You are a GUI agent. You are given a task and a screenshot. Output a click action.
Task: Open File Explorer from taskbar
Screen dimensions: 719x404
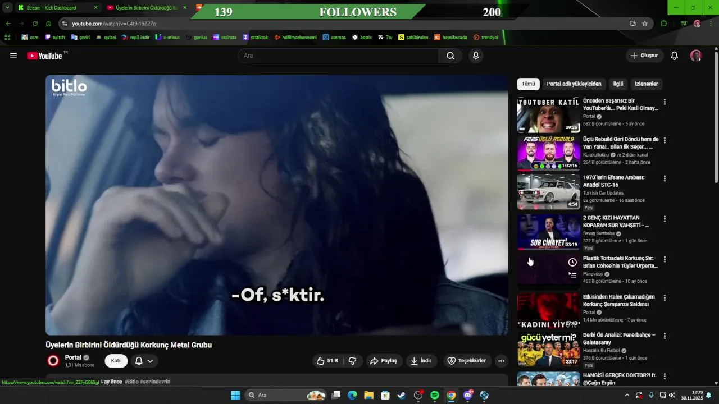click(368, 395)
